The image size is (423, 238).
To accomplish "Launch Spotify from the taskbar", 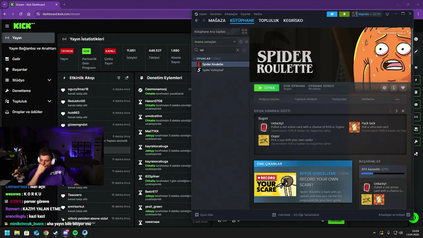I will coord(75,233).
